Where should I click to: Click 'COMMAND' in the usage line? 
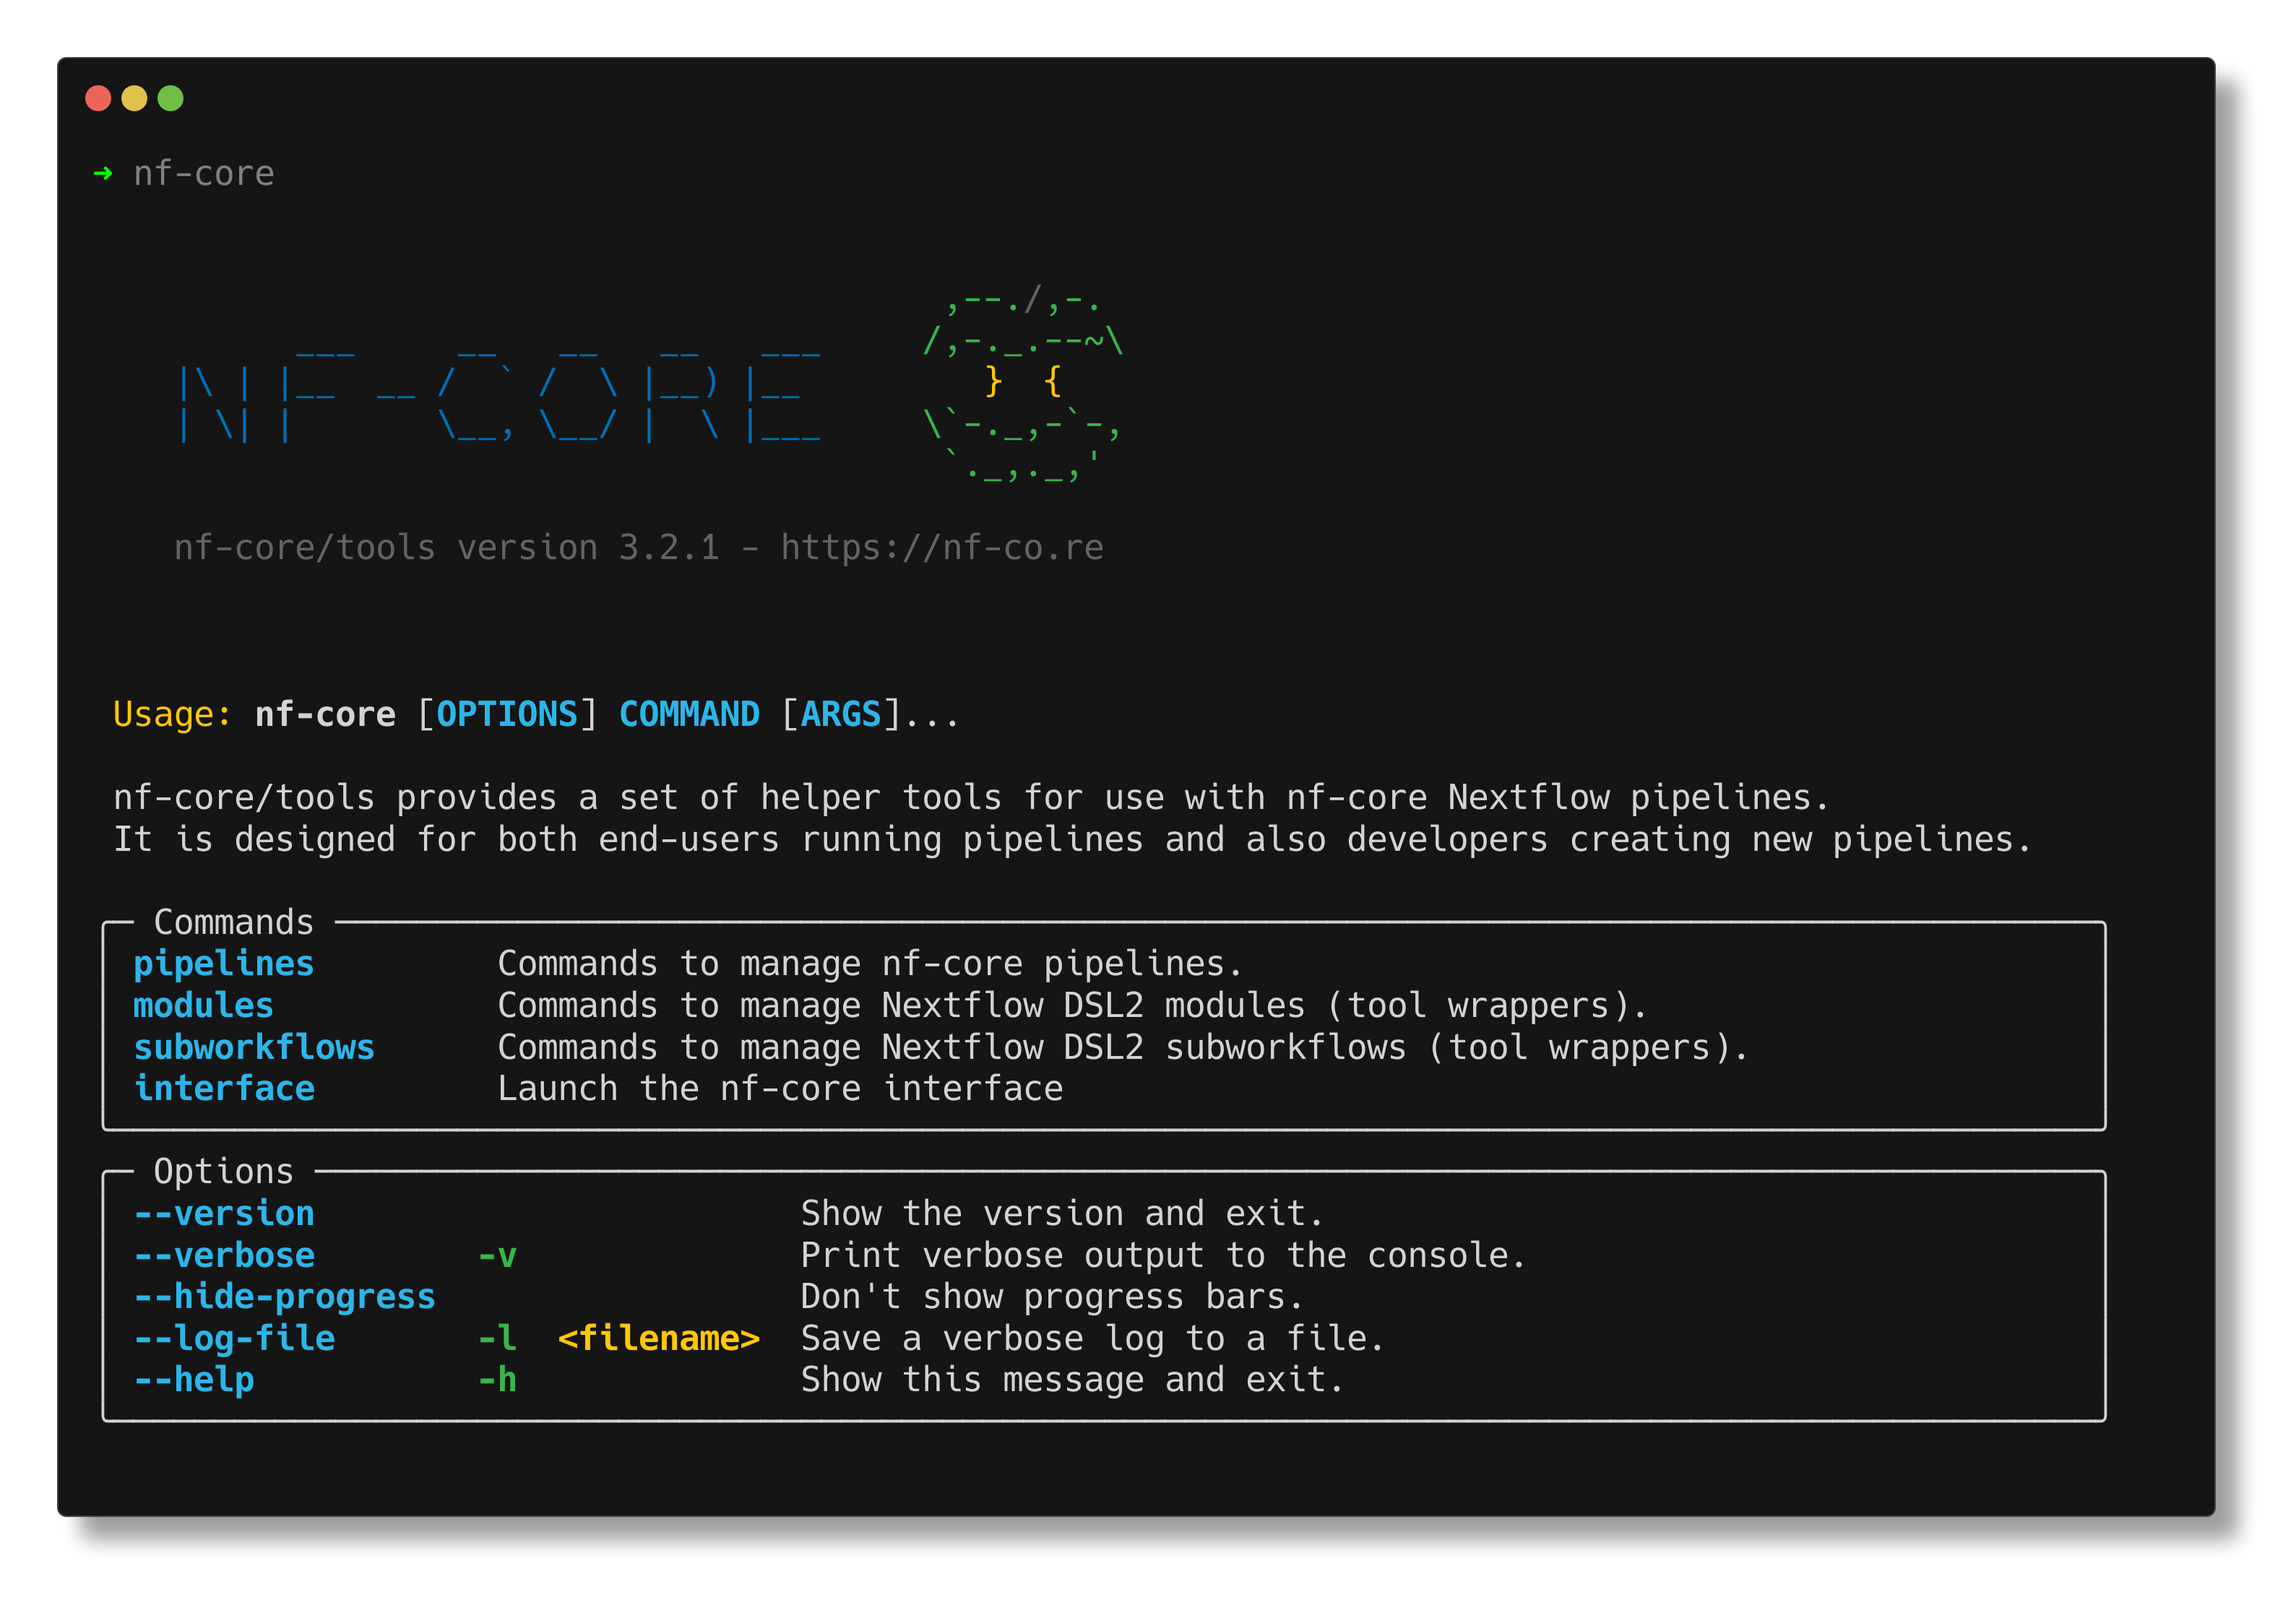point(689,714)
